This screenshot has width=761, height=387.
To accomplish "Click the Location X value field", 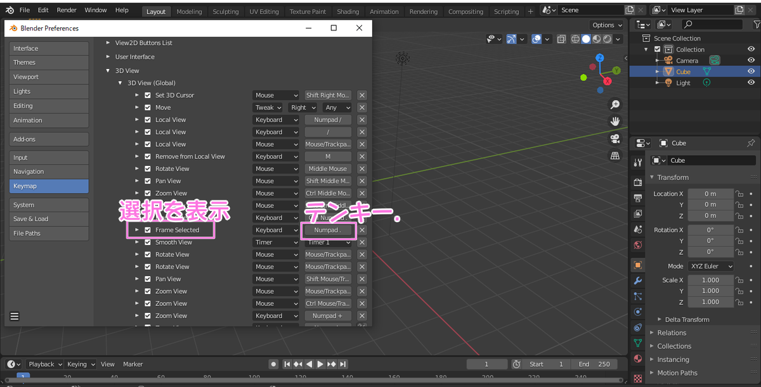I will [x=710, y=194].
